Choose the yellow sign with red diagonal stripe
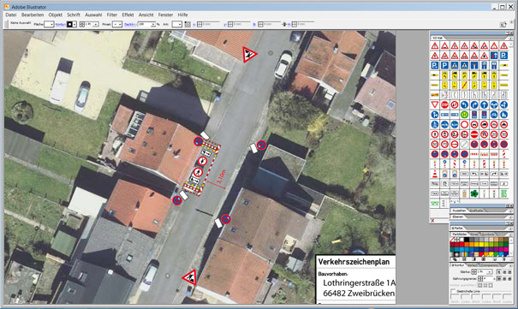Image resolution: width=518 pixels, height=309 pixels. pyautogui.click(x=464, y=85)
